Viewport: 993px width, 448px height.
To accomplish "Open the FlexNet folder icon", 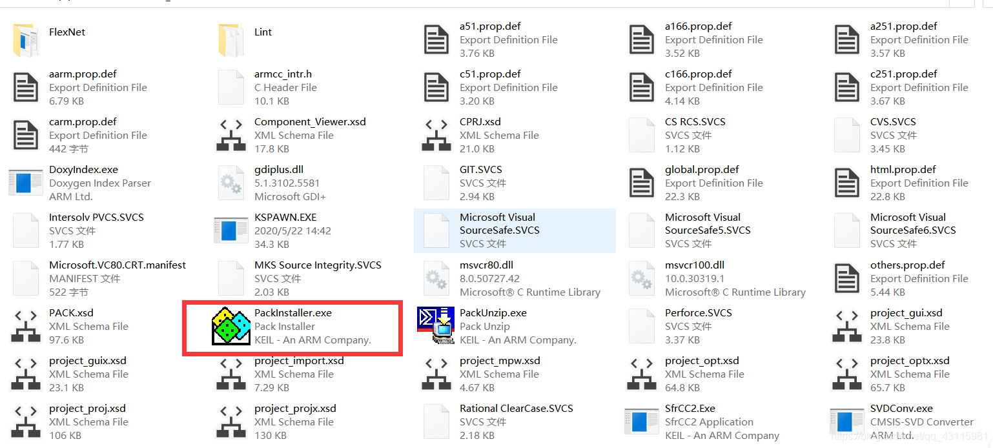I will click(x=26, y=40).
